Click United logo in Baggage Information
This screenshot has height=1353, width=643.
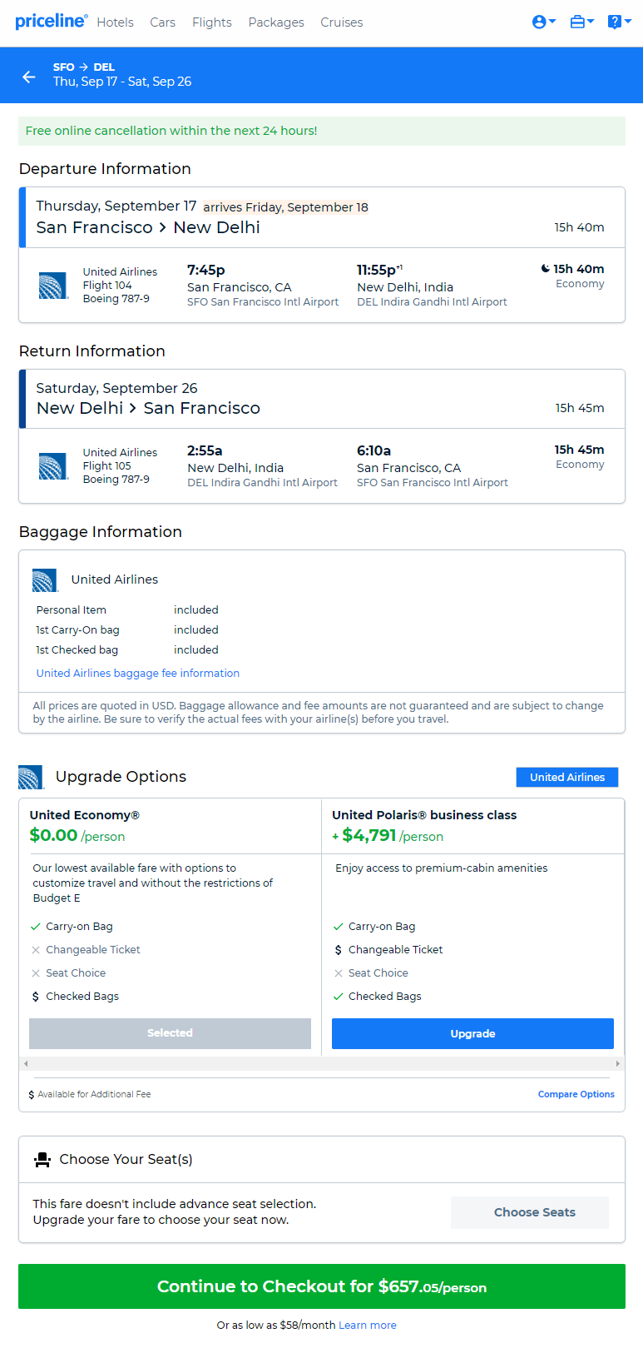[45, 580]
